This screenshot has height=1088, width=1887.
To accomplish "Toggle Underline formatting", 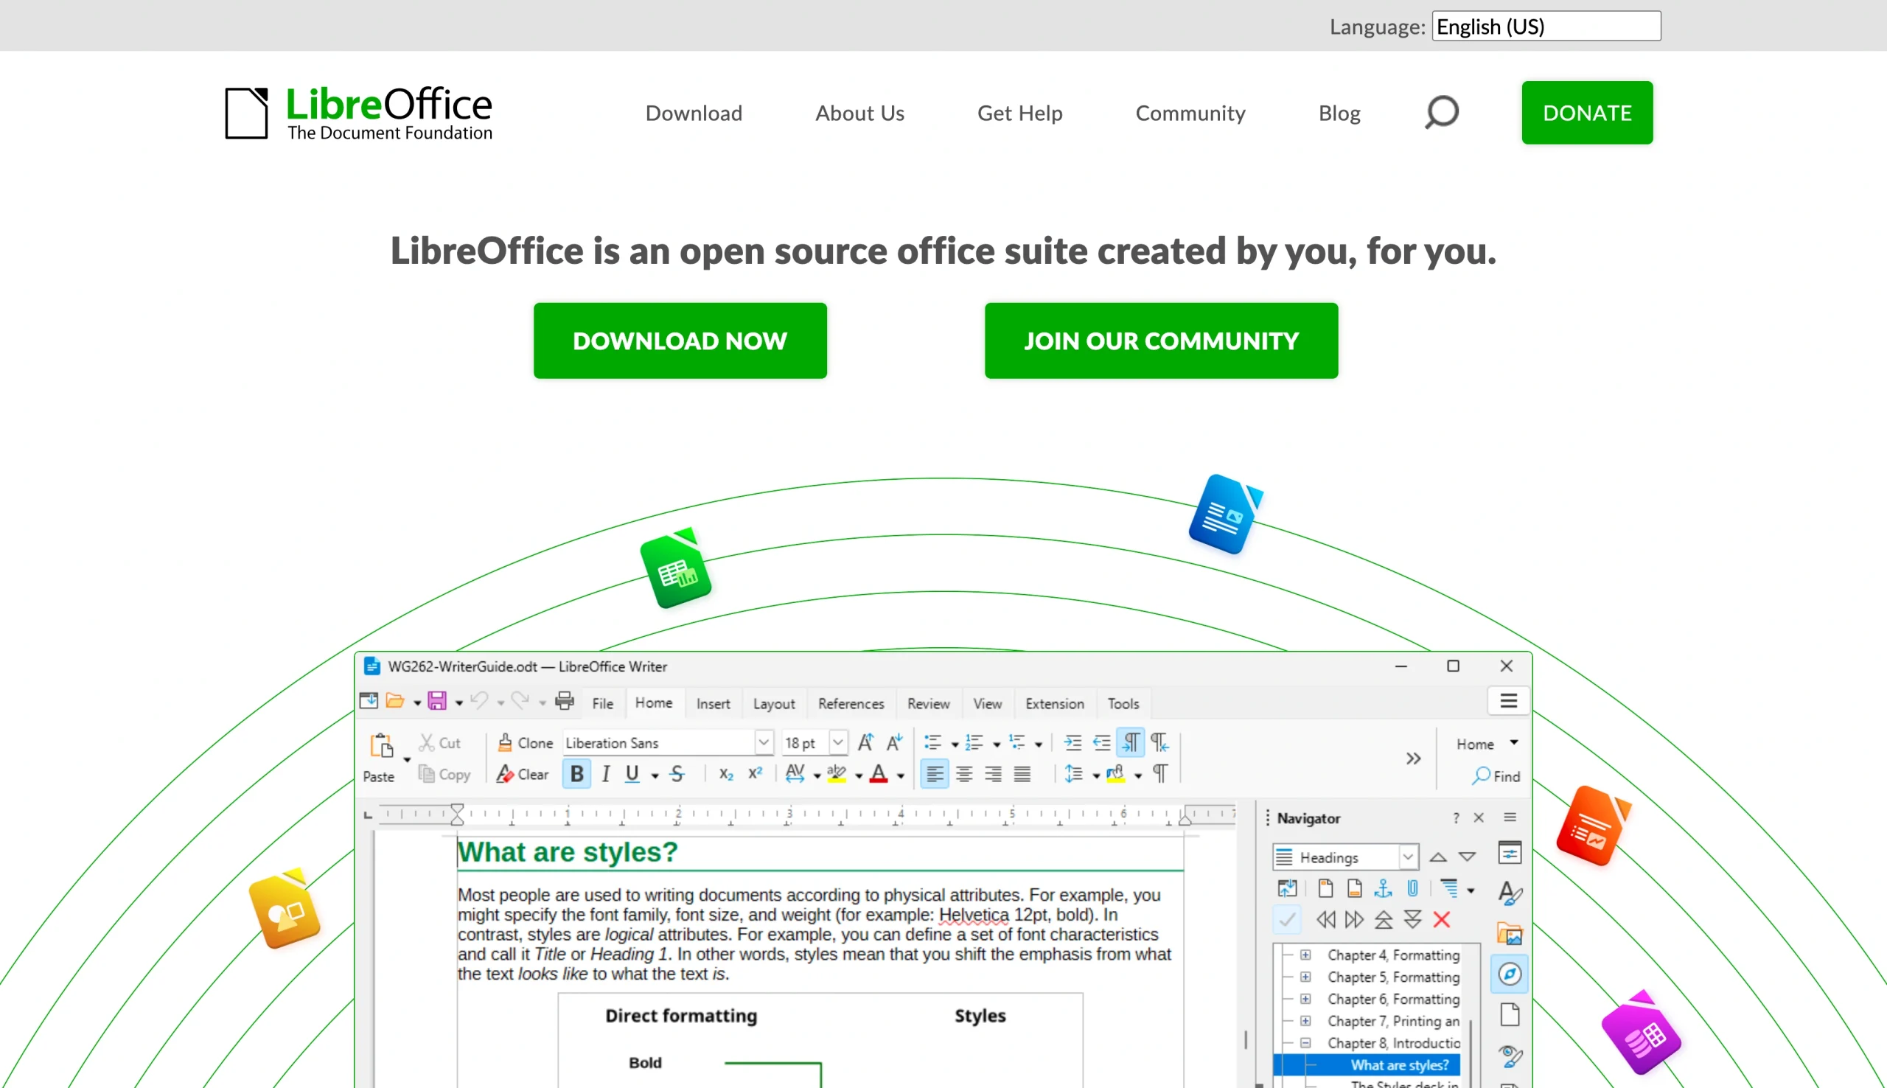I will coord(632,774).
